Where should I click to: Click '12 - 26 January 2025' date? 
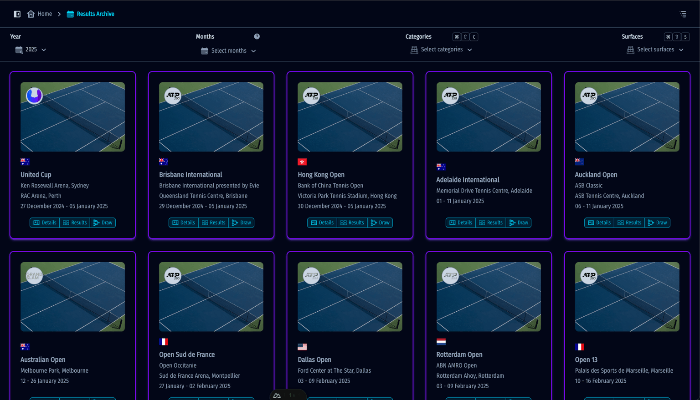[45, 381]
